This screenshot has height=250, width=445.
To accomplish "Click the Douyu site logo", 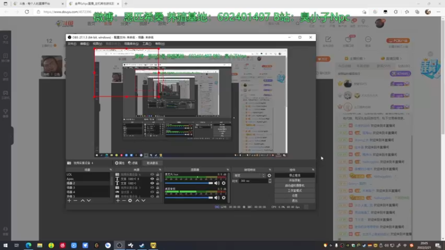I will pyautogui.click(x=65, y=23).
